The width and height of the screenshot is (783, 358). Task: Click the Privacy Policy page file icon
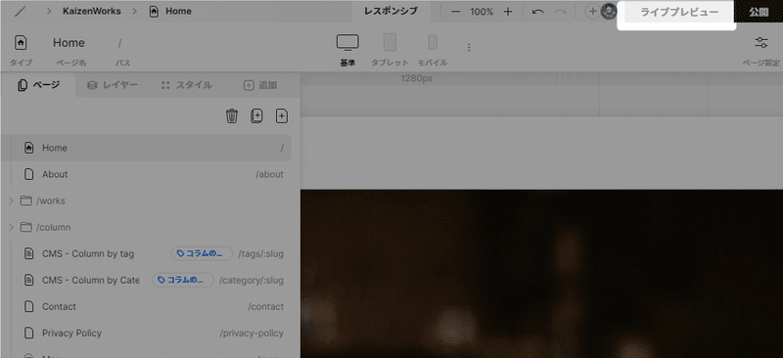tap(29, 333)
